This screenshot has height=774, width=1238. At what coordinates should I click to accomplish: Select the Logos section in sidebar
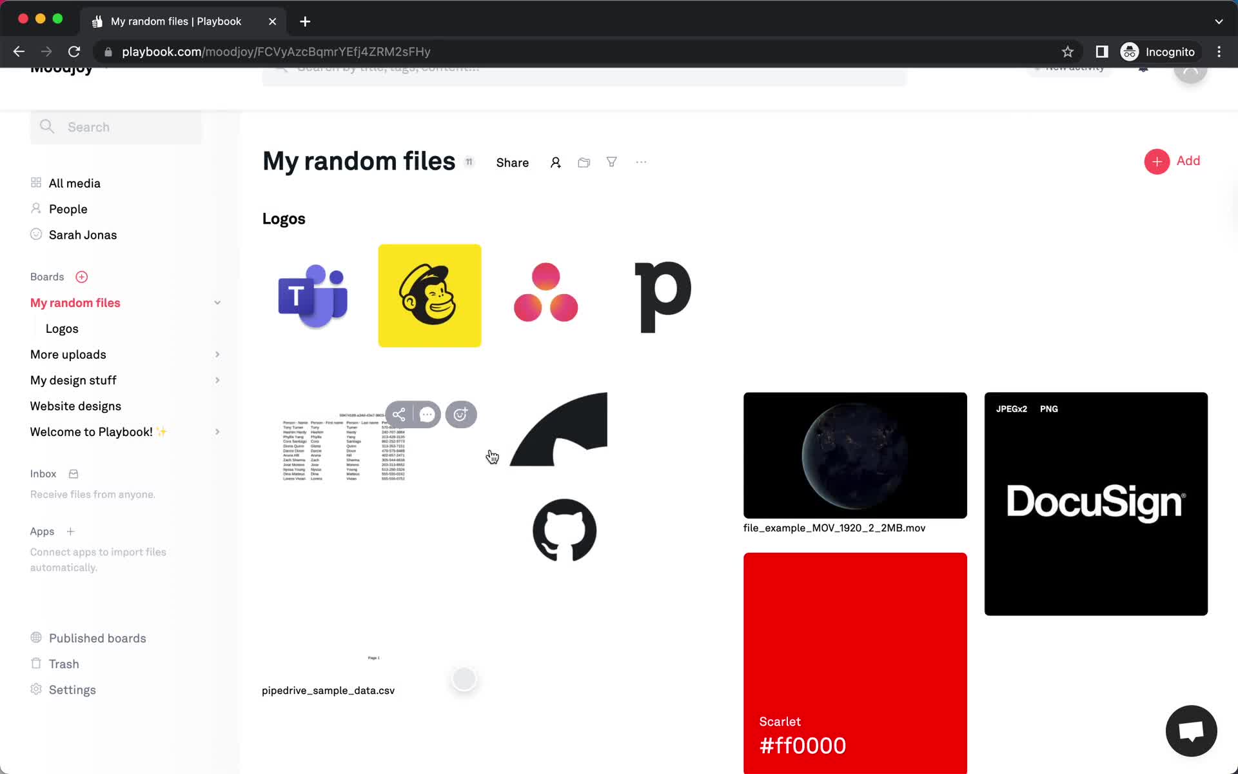coord(63,328)
